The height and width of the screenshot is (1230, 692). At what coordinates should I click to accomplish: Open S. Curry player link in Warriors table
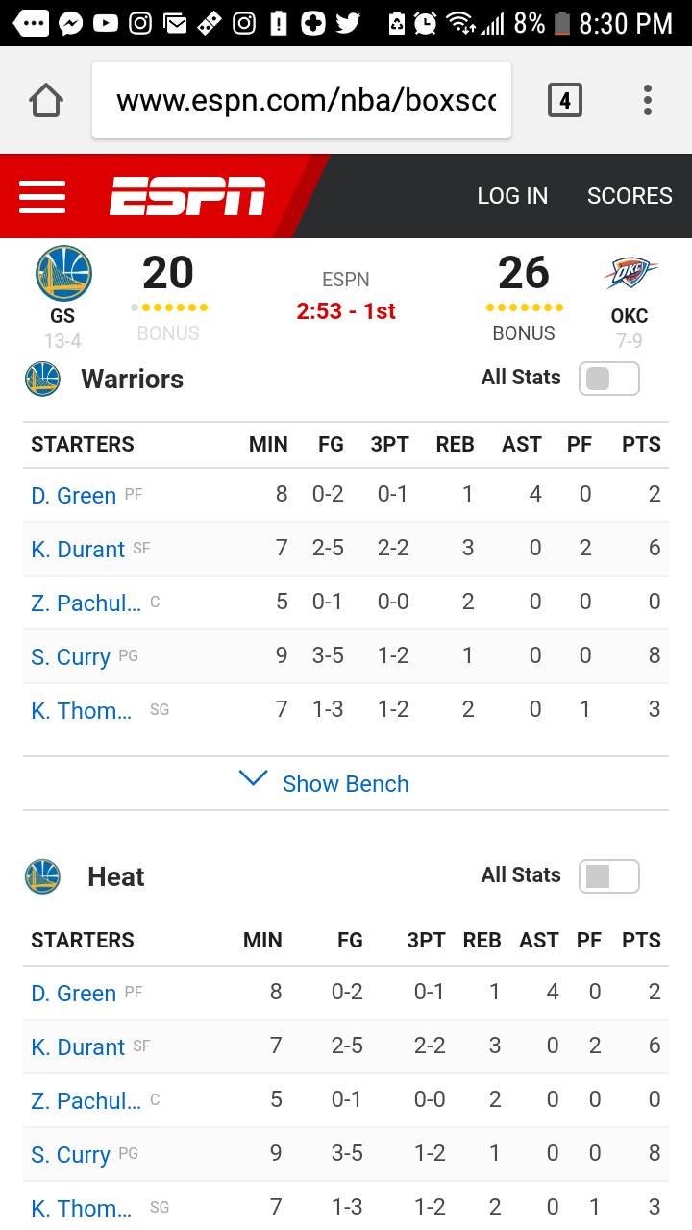(x=70, y=657)
